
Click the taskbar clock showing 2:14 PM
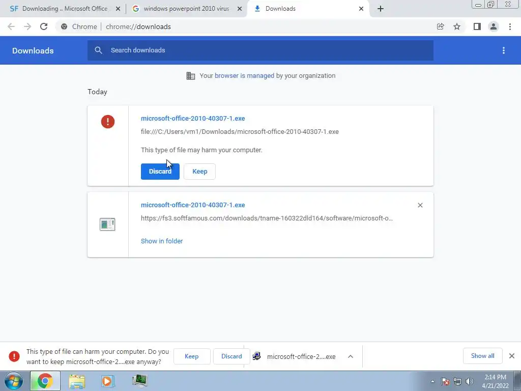click(x=495, y=381)
